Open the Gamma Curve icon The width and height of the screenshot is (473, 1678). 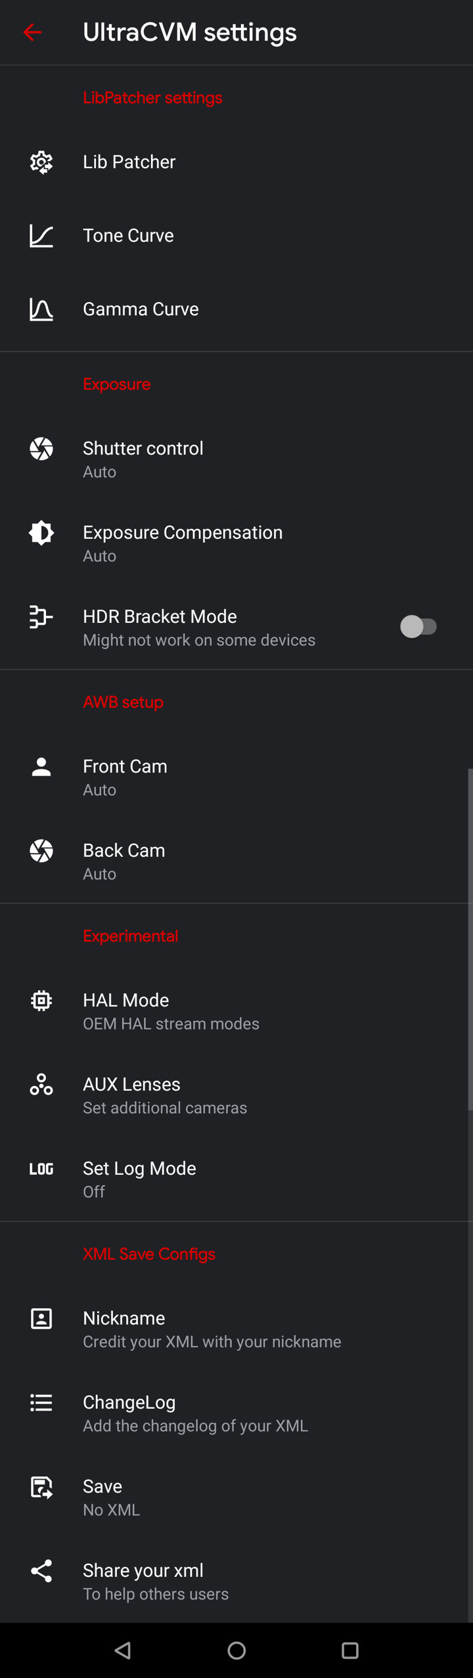(41, 309)
